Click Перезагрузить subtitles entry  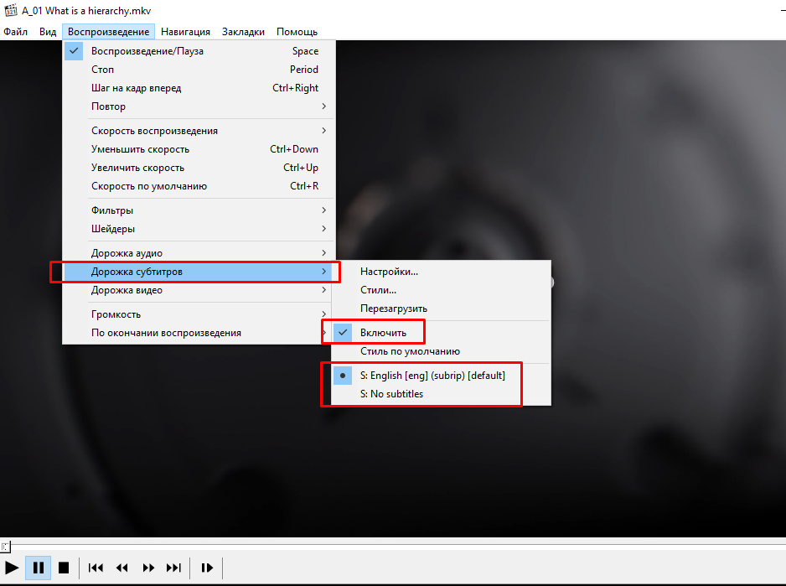(441, 309)
